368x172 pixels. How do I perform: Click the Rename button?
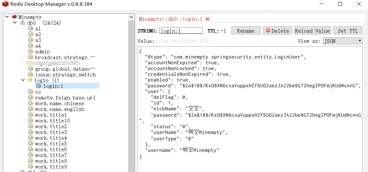click(x=246, y=31)
